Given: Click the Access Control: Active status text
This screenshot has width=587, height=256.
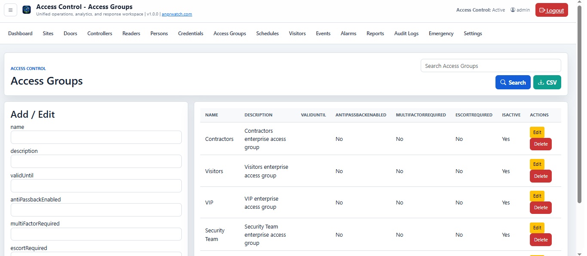Looking at the screenshot, I should tap(480, 10).
